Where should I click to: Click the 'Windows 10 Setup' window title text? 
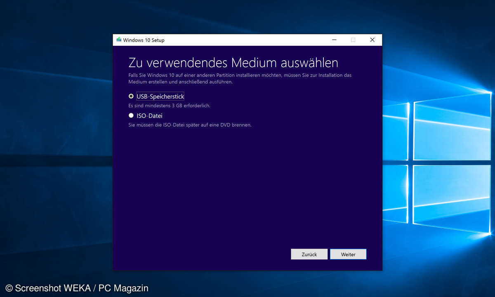(x=144, y=40)
